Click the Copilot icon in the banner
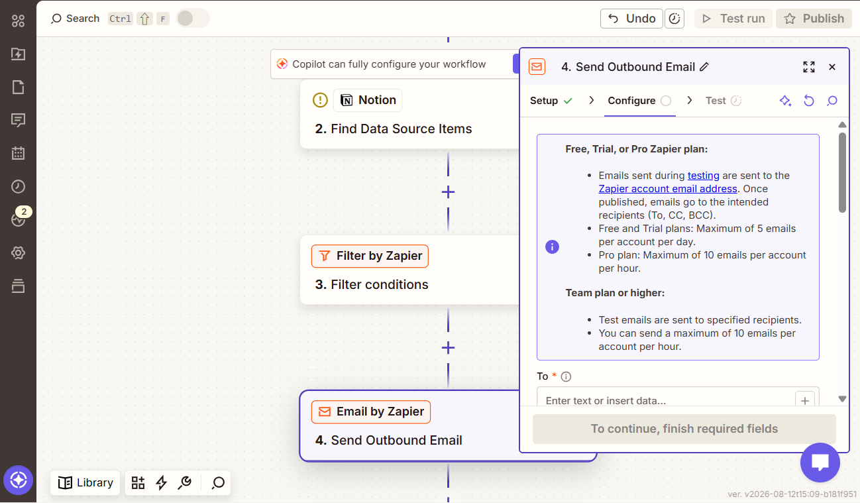Screen dimensions: 860x503 pyautogui.click(x=282, y=64)
